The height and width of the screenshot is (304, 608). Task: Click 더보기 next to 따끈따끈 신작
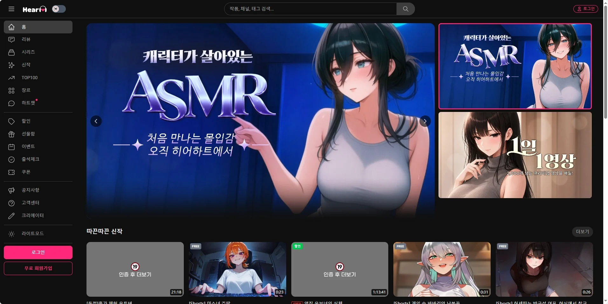click(x=583, y=232)
